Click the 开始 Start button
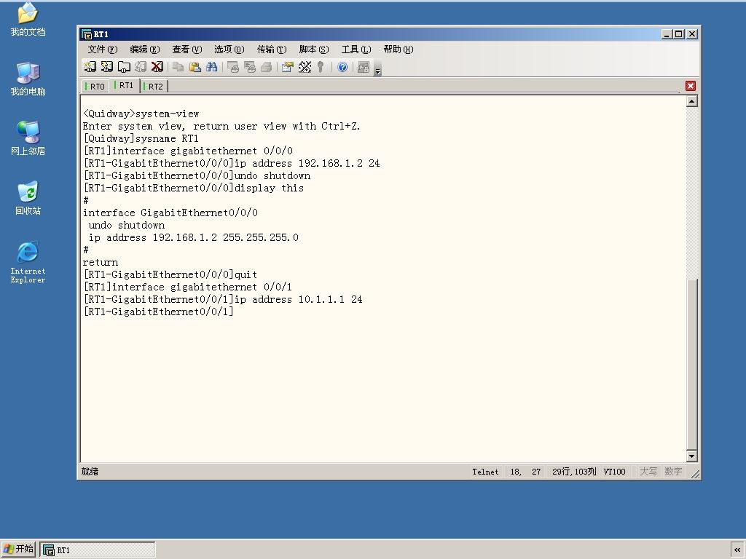 pos(18,550)
